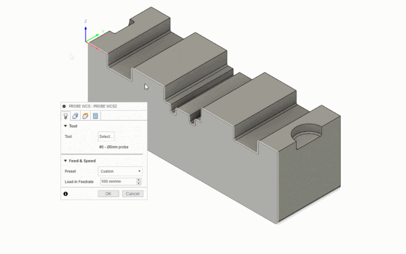
Task: Collapse the PROBE WCS dialog with minus icon
Action: (64, 106)
